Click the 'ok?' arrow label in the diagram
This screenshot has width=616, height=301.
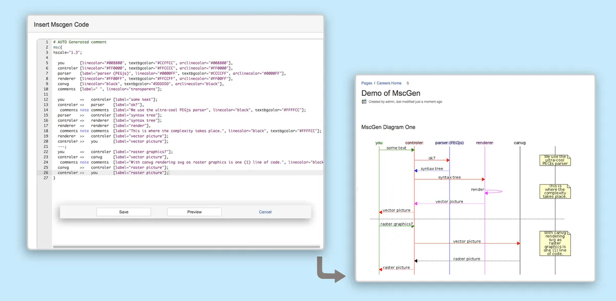tap(432, 158)
